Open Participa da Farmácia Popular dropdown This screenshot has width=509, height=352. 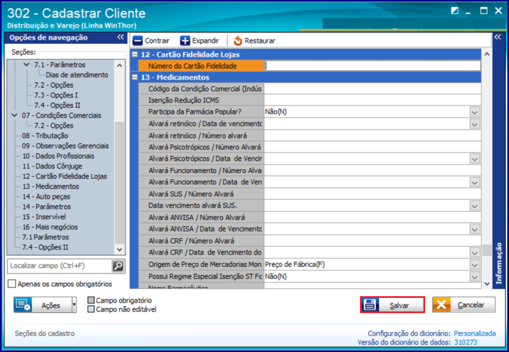point(474,112)
